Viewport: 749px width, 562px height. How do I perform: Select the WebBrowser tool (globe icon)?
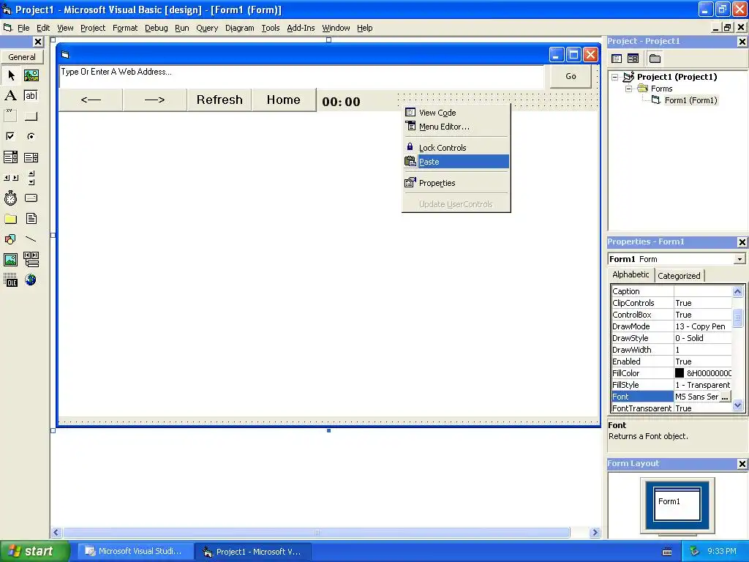point(31,280)
